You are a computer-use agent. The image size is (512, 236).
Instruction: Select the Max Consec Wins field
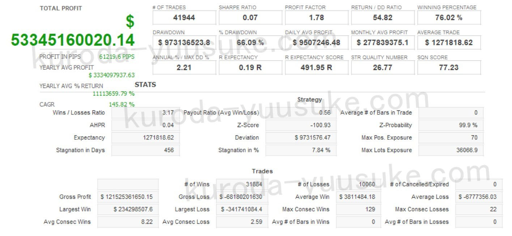pos(358,209)
